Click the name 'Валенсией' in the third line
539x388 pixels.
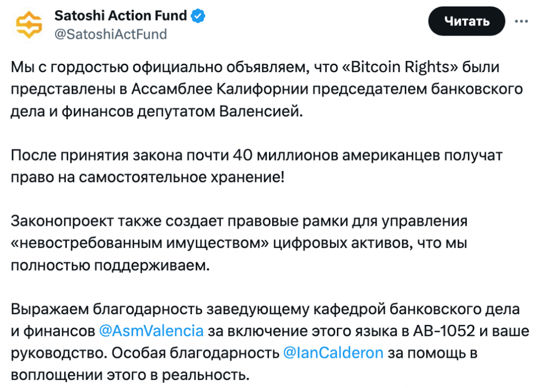point(261,112)
